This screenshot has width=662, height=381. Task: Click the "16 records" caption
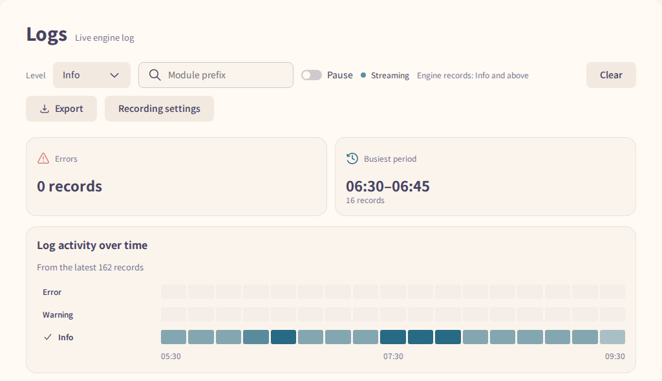pos(365,201)
